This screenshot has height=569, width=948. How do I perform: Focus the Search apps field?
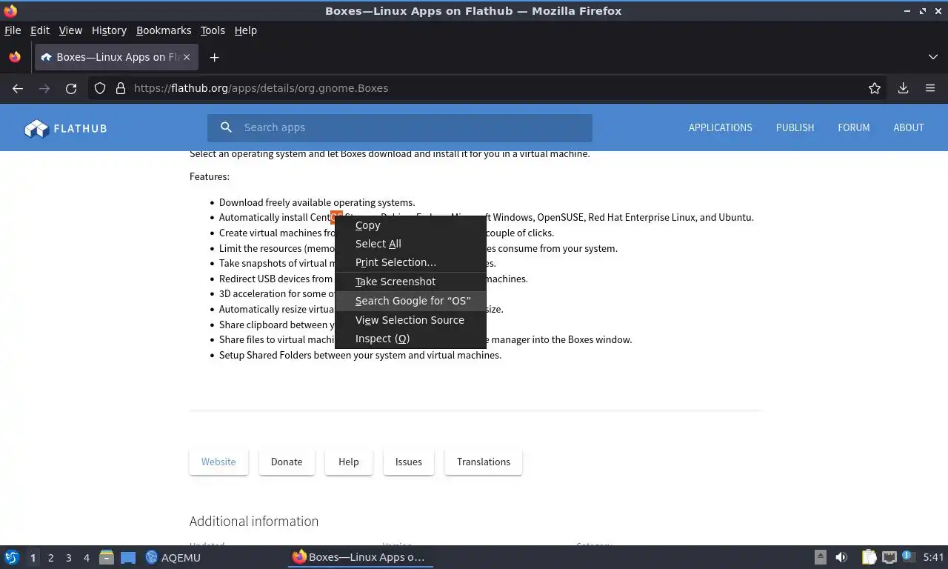[400, 127]
